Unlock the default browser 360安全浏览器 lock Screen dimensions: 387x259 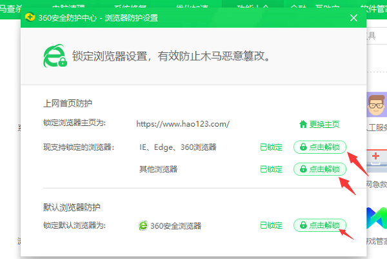click(x=320, y=225)
